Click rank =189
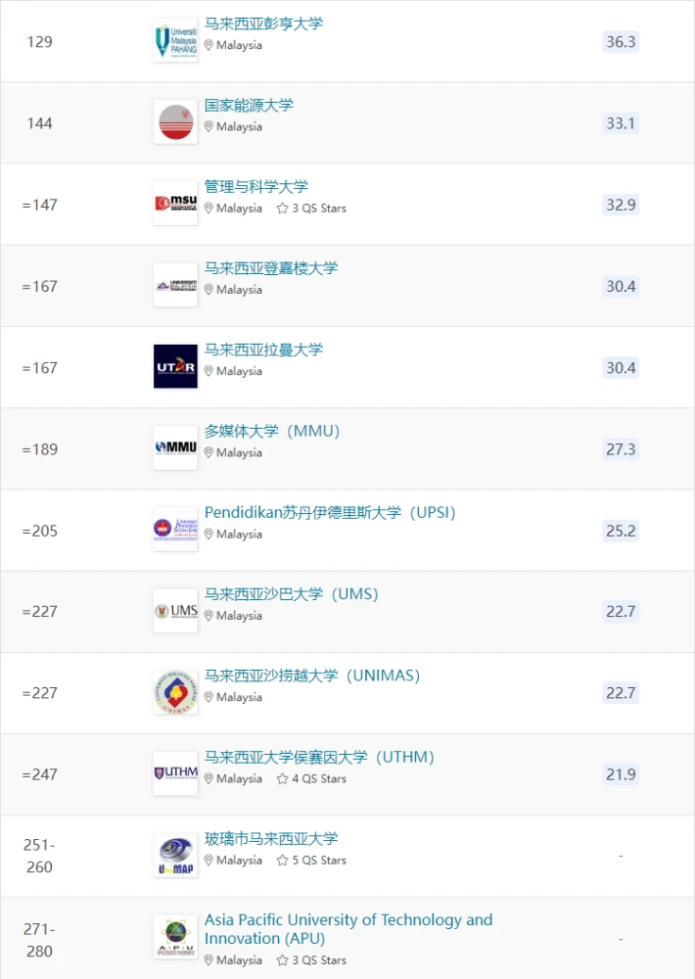The height and width of the screenshot is (979, 695). click(x=39, y=449)
